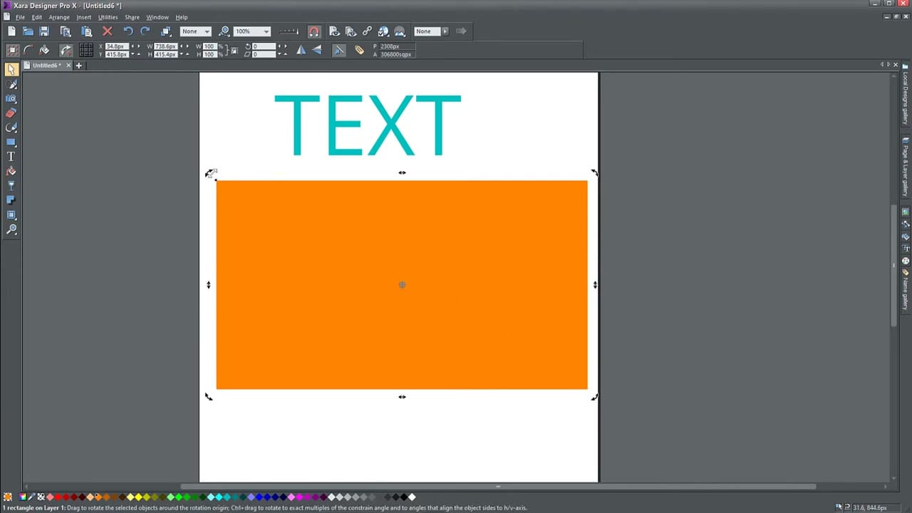This screenshot has width=912, height=513.
Task: Open the Arrange menu
Action: pyautogui.click(x=59, y=17)
